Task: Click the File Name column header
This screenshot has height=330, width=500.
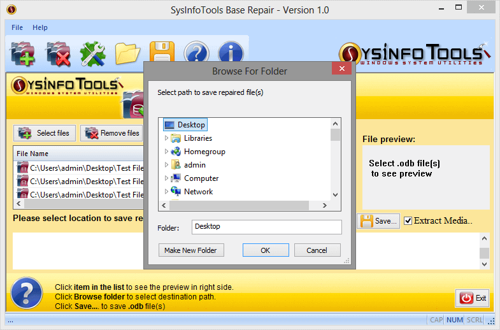Action: (79, 154)
